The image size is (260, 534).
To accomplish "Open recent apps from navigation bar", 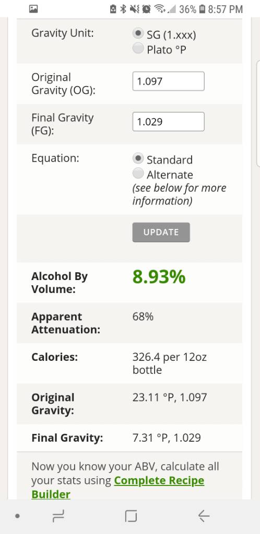I will click(58, 517).
